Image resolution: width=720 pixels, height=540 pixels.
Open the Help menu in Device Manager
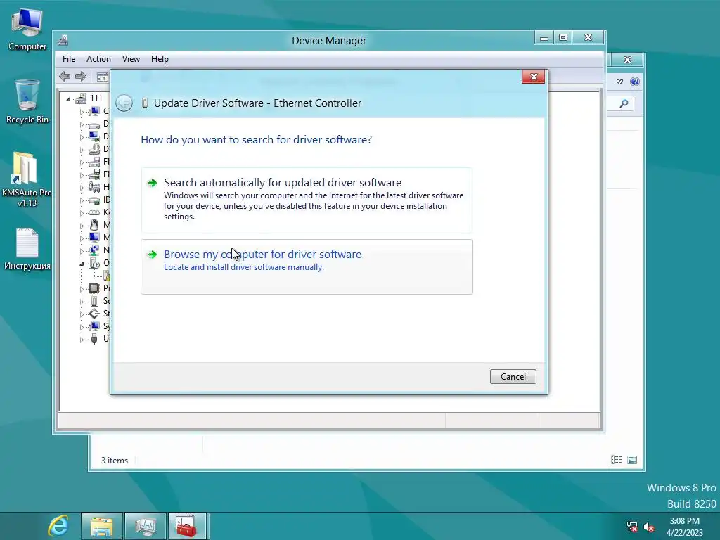point(160,59)
